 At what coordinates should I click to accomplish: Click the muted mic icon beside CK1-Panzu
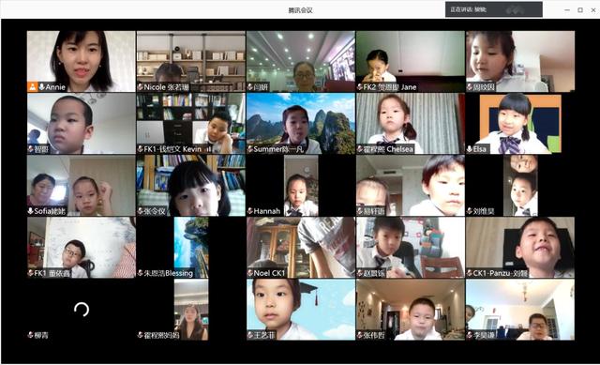click(x=470, y=273)
